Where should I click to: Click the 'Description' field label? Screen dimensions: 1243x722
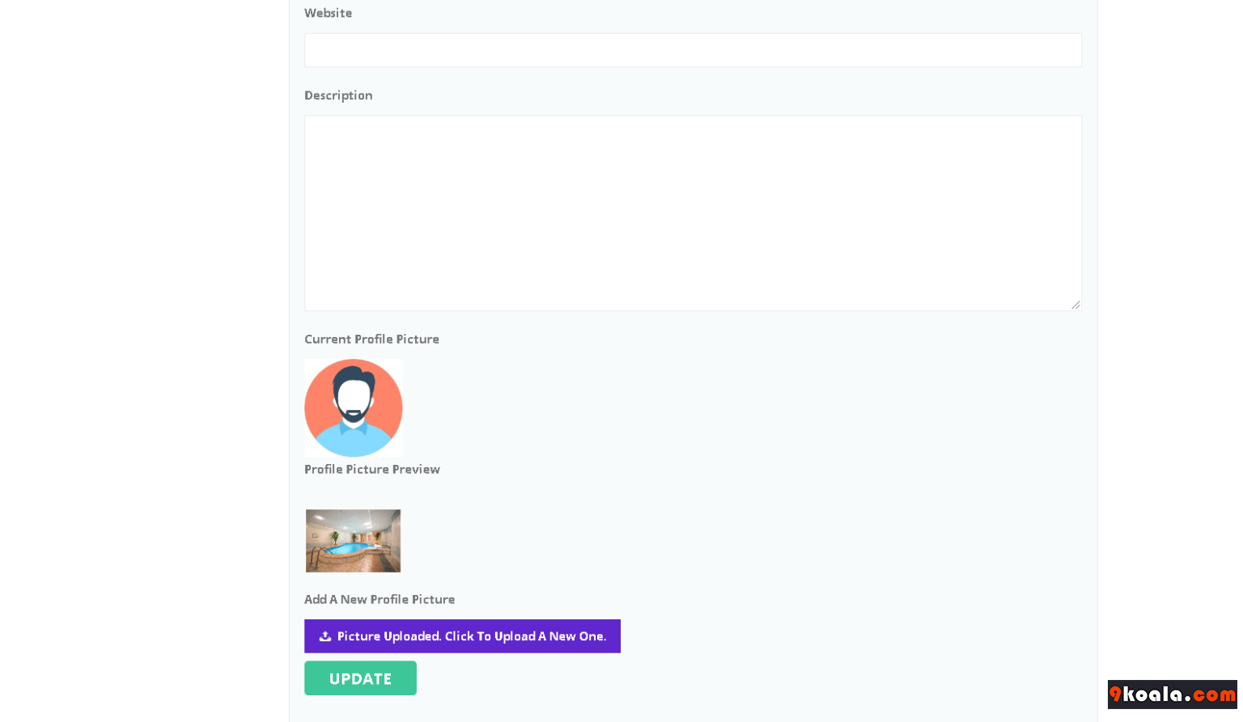point(338,95)
